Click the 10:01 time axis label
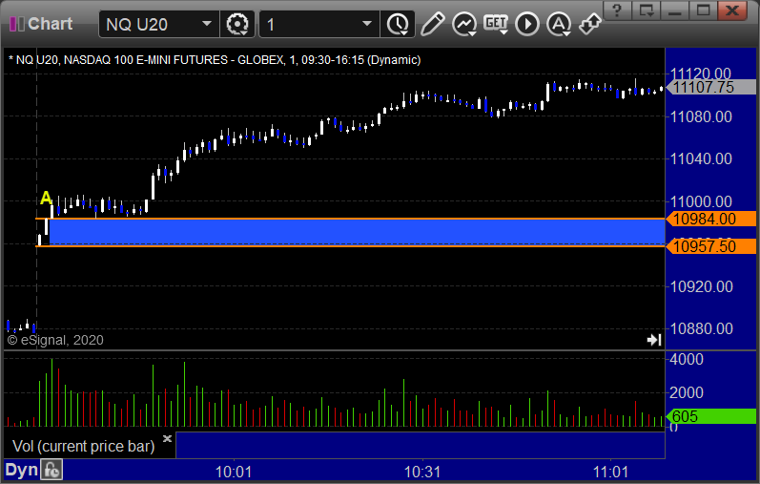The image size is (760, 484). (x=234, y=472)
